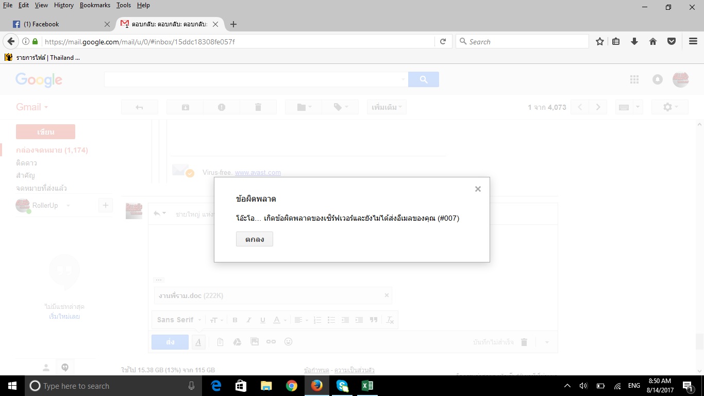Open the Labels tag dropdown
This screenshot has width=704, height=396.
340,107
